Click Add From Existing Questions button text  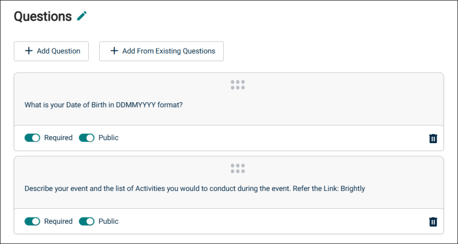point(169,51)
